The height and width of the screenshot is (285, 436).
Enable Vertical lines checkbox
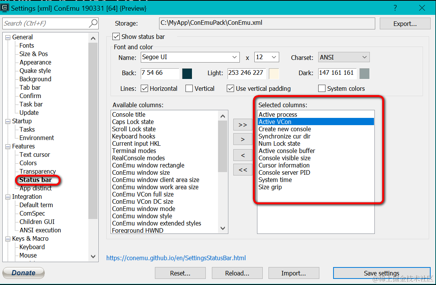point(189,89)
